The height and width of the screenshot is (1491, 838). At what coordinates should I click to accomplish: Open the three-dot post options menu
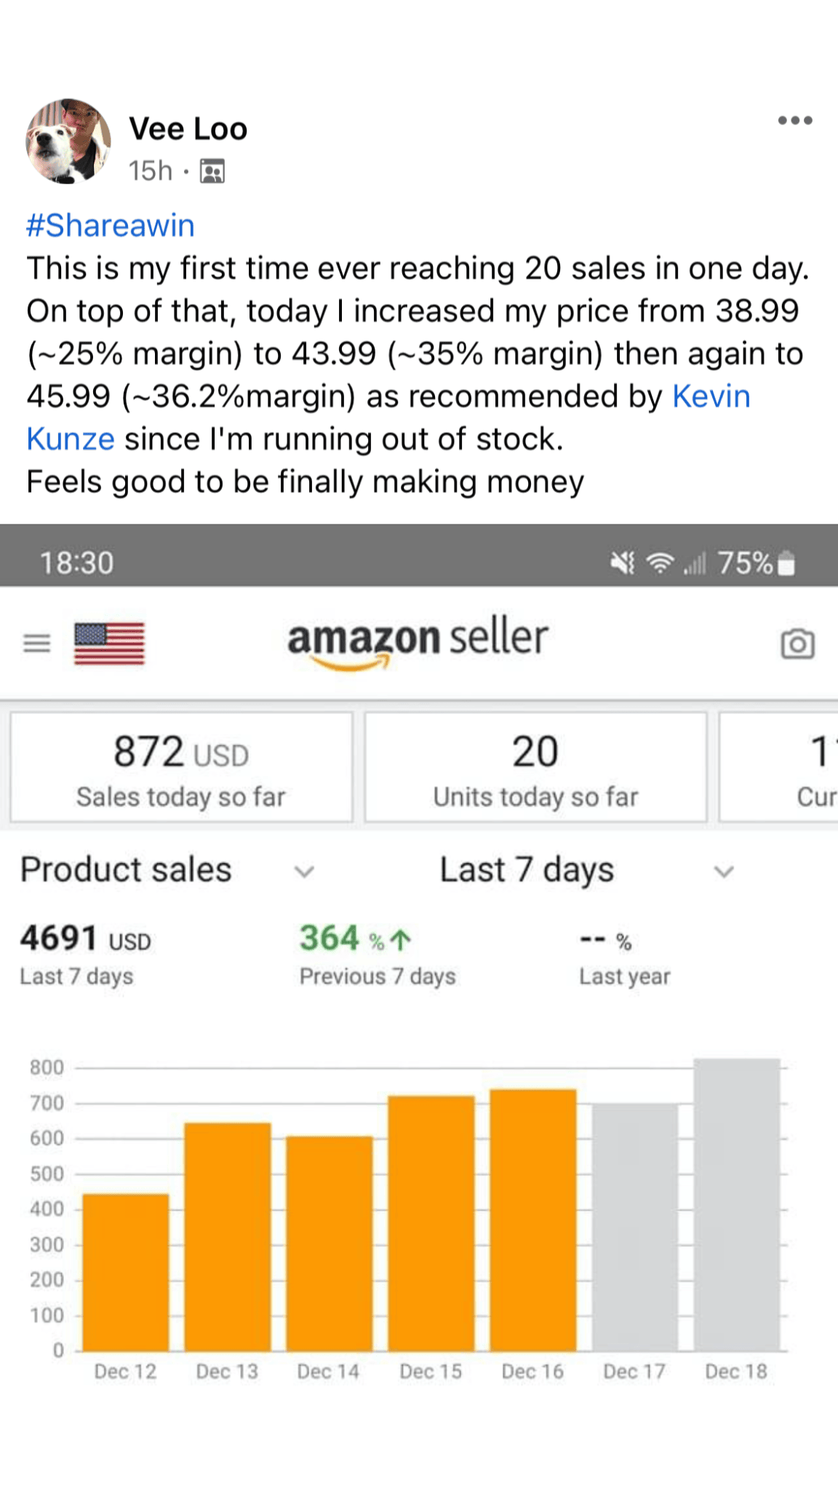(x=794, y=121)
